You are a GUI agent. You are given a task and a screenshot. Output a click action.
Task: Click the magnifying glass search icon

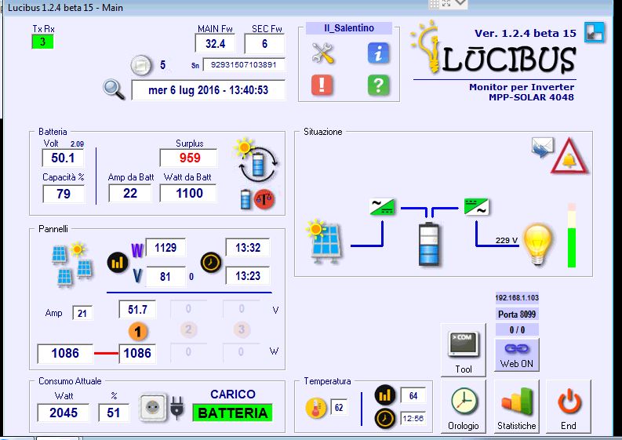(114, 89)
